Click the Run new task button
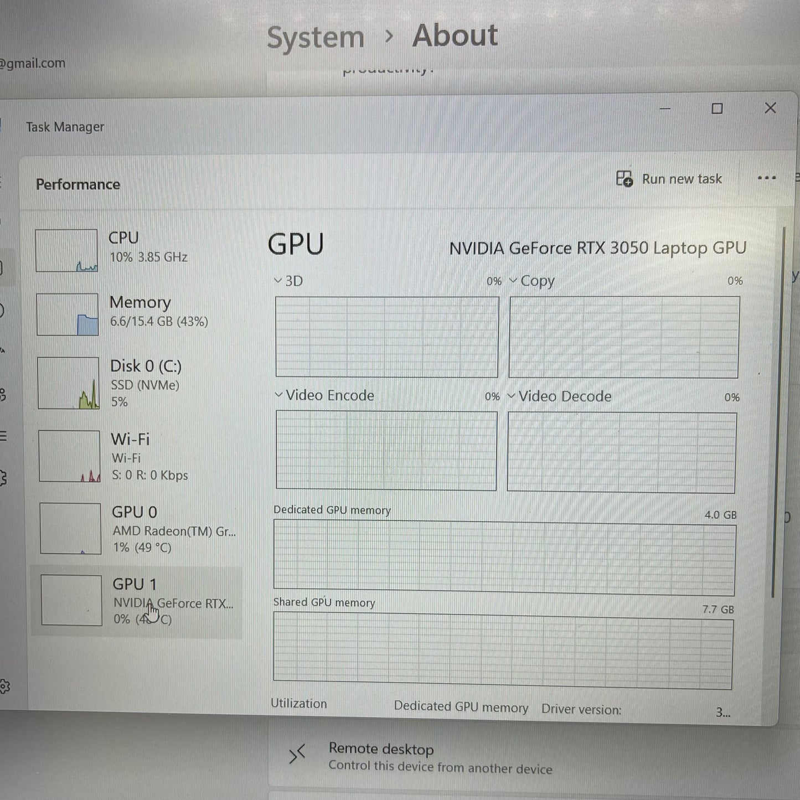800x800 pixels. 670,178
